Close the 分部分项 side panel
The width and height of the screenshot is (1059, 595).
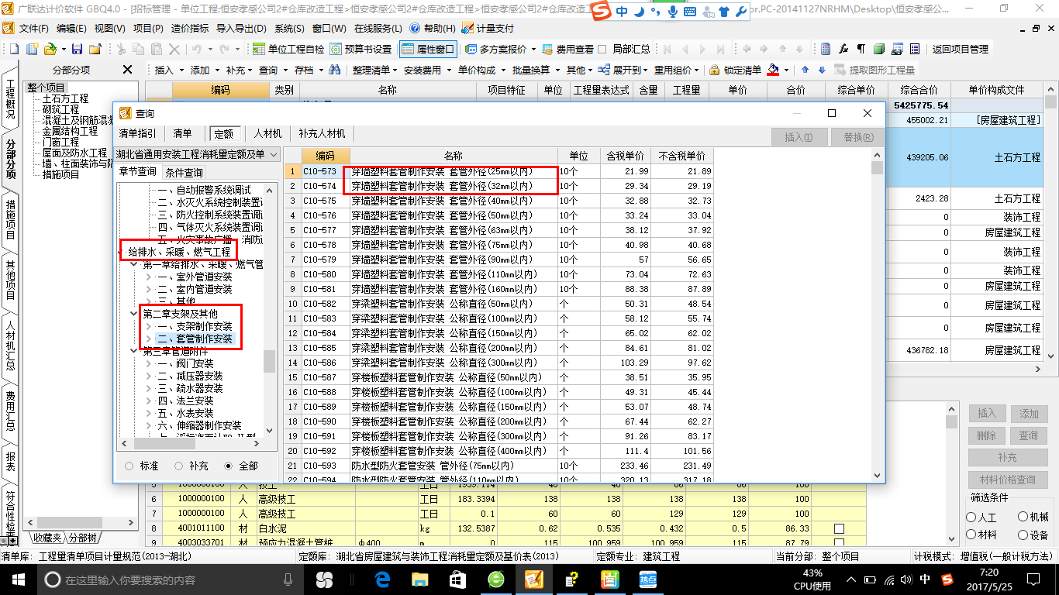point(128,70)
